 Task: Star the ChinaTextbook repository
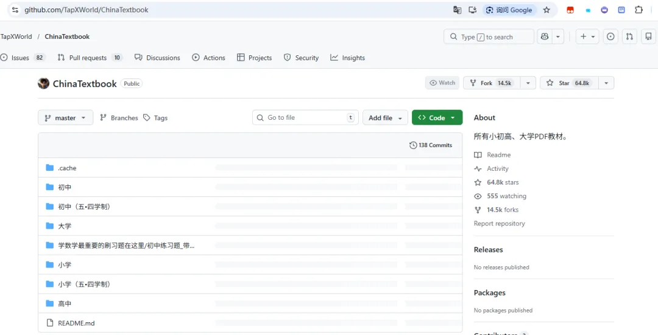pyautogui.click(x=570, y=83)
